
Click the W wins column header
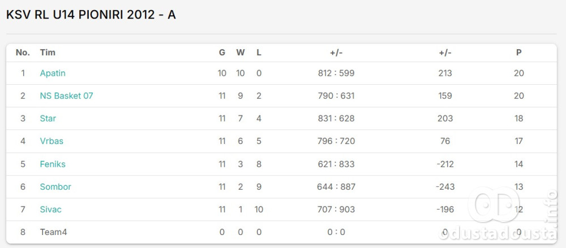pos(241,52)
